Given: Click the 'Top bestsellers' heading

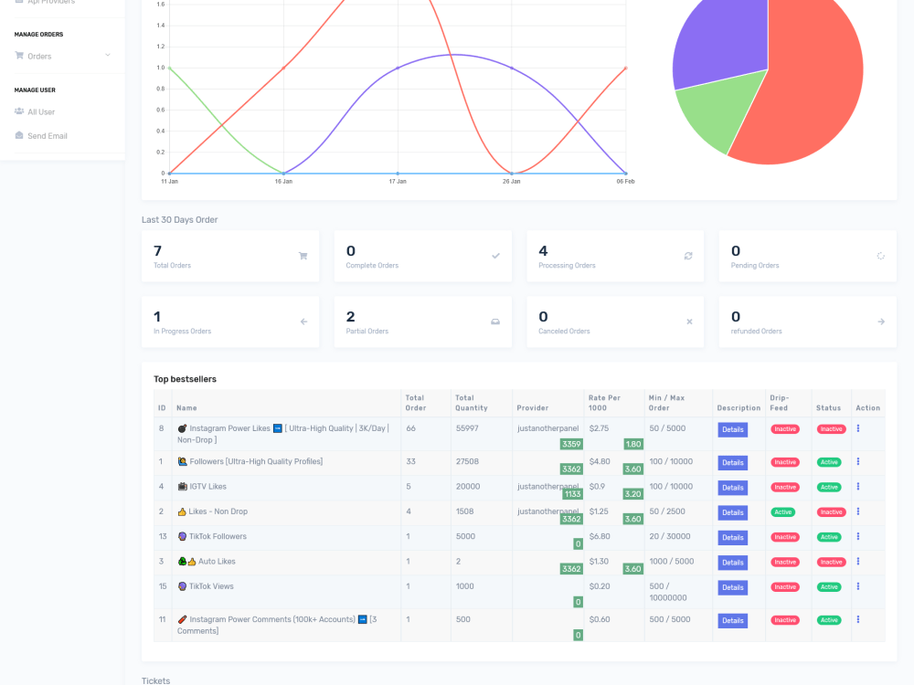Looking at the screenshot, I should 185,379.
